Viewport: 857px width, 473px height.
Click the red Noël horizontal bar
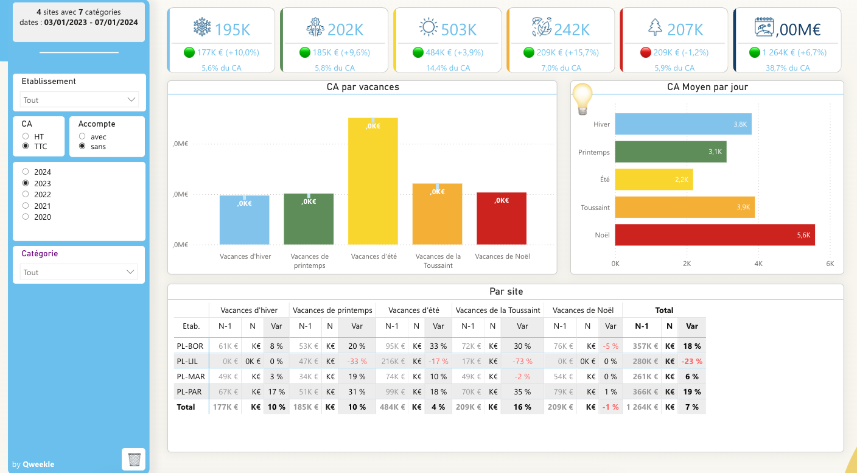tap(715, 235)
